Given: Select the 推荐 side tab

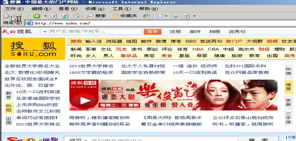Looking at the screenshot, I should (x=288, y=87).
